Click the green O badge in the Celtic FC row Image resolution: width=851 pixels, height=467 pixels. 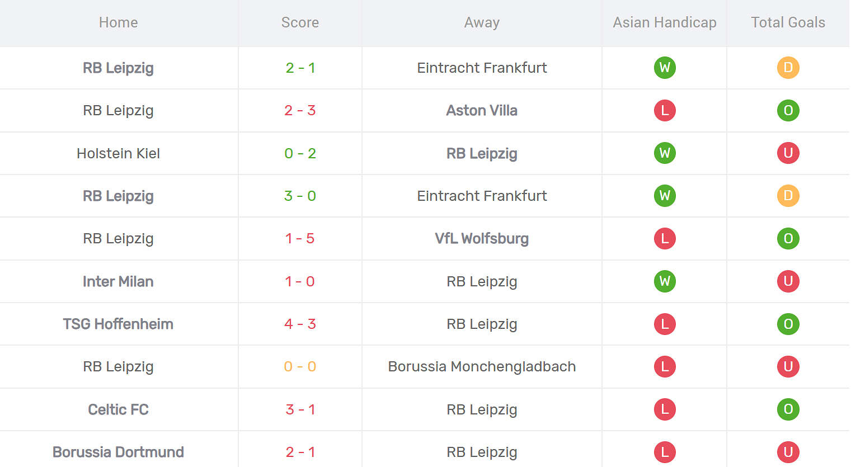(788, 409)
